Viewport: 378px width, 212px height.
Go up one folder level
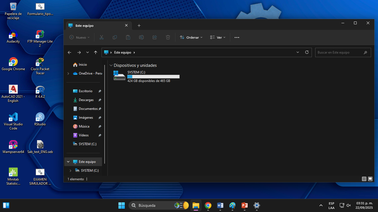[x=95, y=52]
